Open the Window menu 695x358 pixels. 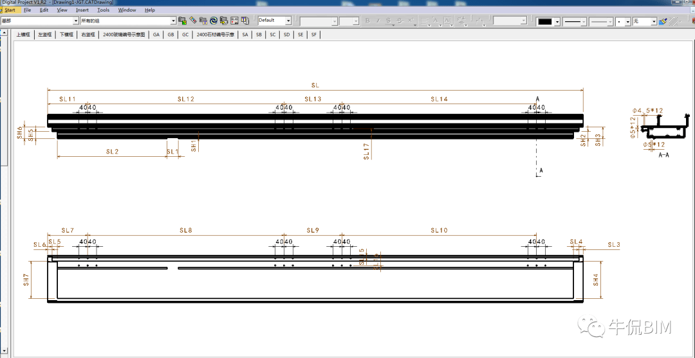tap(127, 10)
